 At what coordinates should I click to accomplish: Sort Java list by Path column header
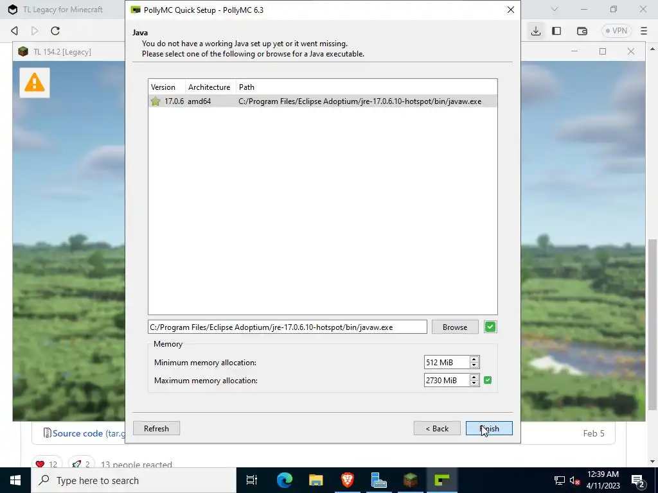(x=366, y=87)
